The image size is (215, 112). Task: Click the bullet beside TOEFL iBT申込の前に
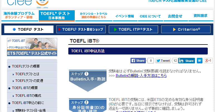coord(9,103)
